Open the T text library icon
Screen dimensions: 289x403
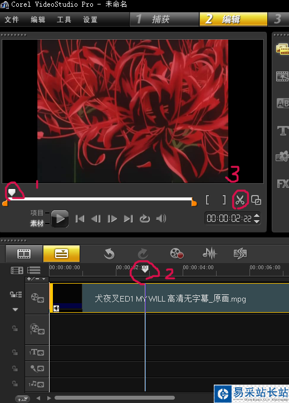pos(282,130)
